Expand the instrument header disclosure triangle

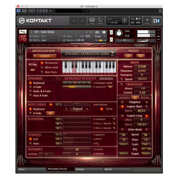[x=31, y=32]
